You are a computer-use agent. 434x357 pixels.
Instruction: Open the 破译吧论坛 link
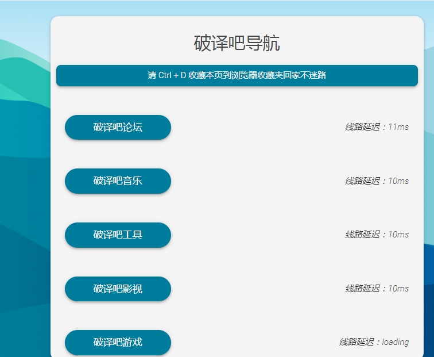118,127
